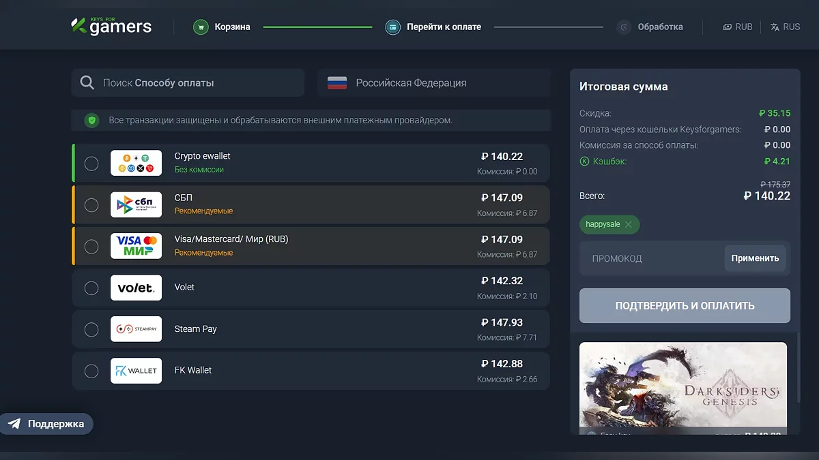Select the Visa/Mastercard/Мир radio button

point(91,246)
